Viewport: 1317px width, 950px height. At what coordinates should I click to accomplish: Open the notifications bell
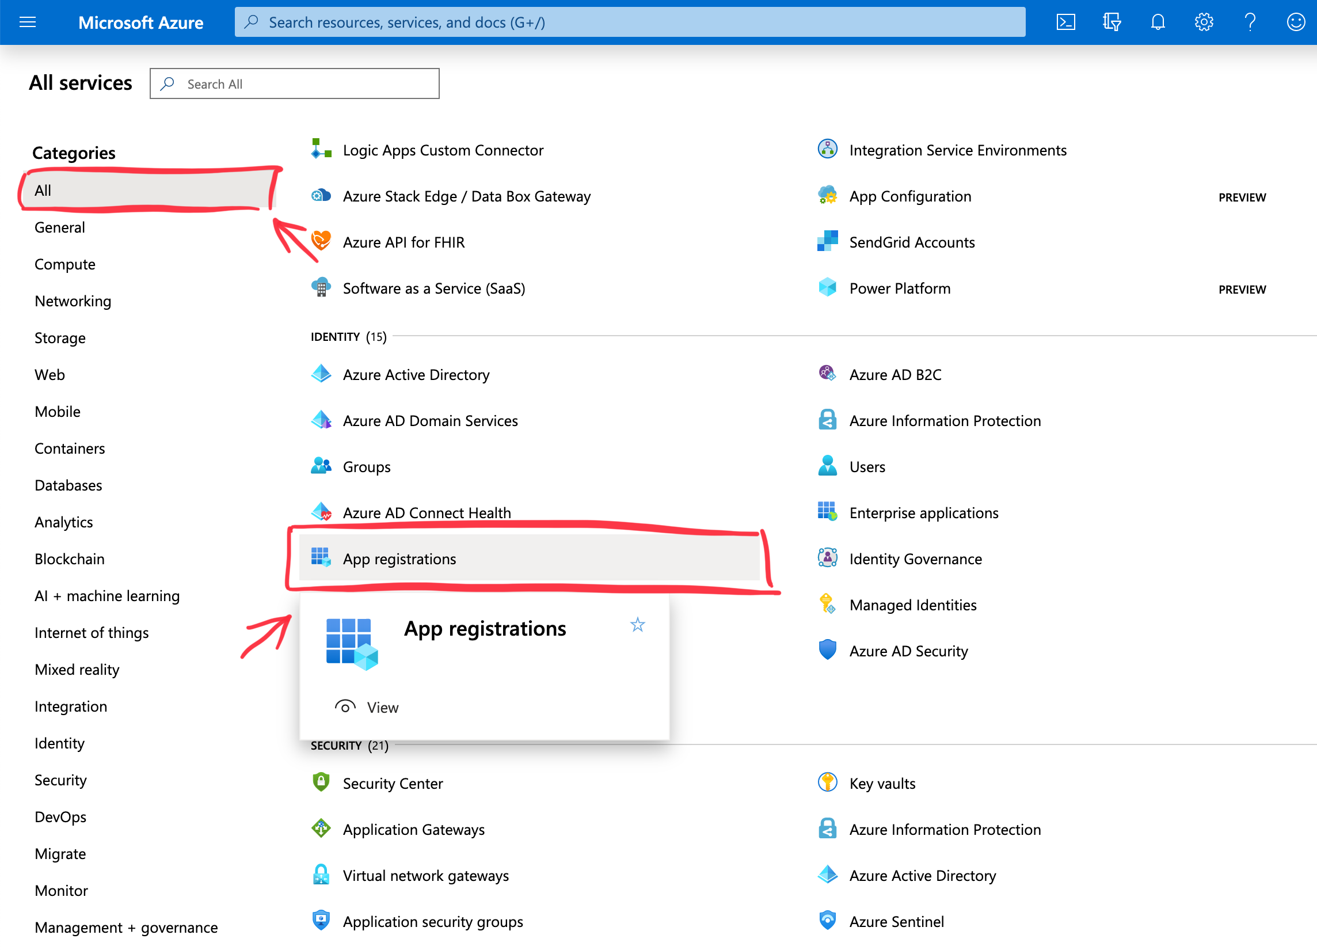(1158, 22)
